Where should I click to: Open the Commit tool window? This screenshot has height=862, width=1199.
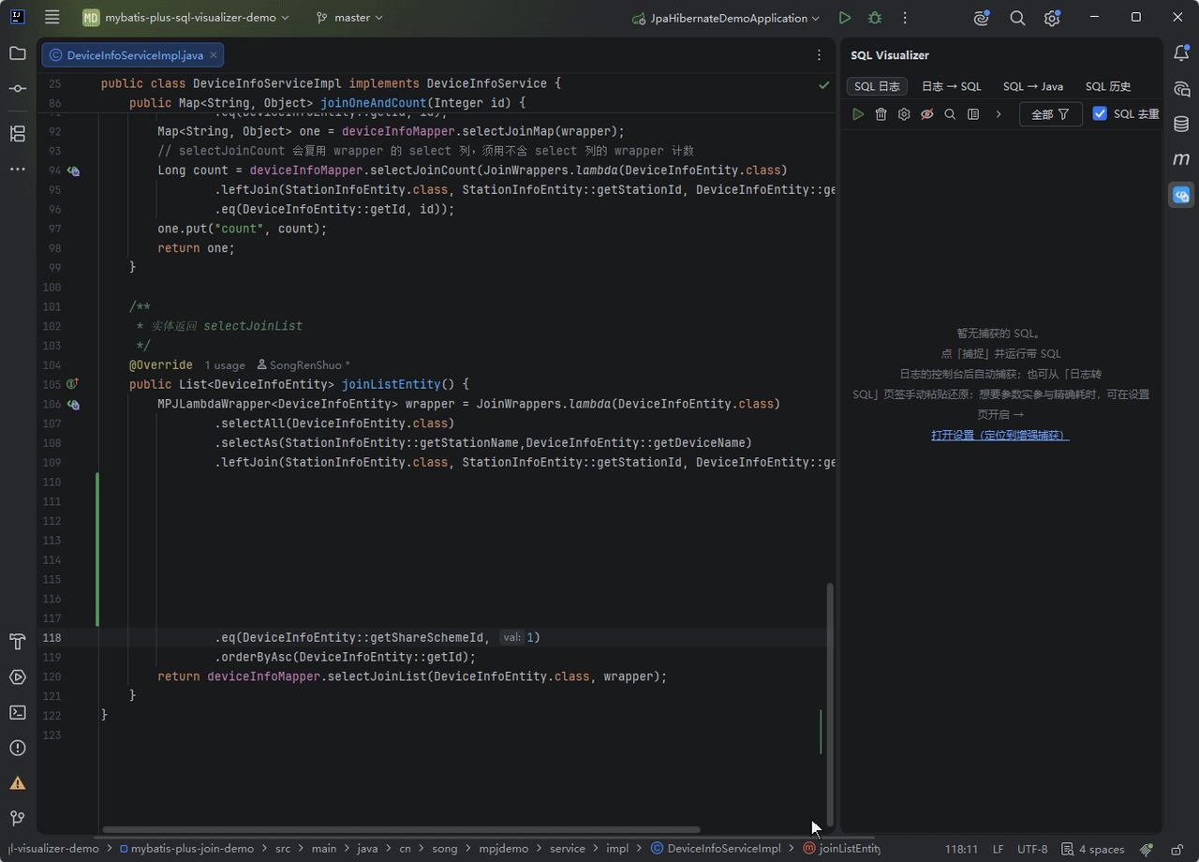tap(18, 88)
